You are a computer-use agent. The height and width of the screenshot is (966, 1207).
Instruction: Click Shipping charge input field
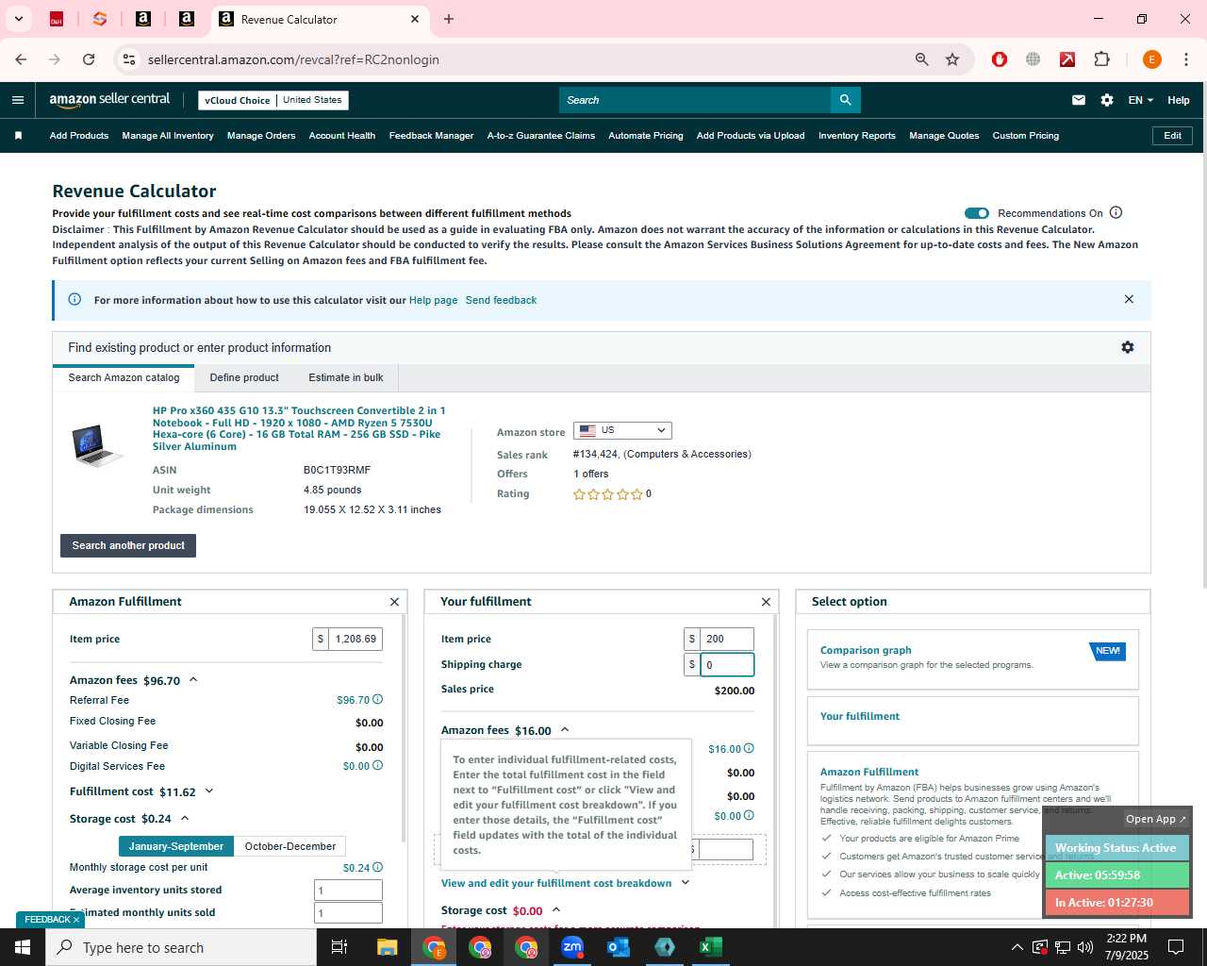point(726,664)
